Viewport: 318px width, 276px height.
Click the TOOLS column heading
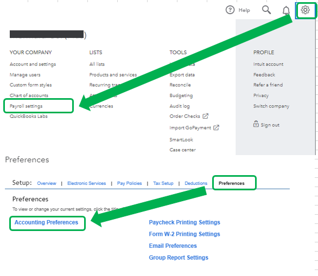pos(178,53)
